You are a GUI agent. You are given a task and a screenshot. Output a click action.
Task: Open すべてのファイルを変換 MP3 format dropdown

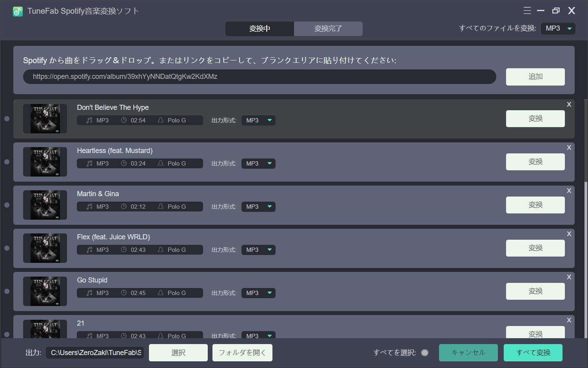tap(558, 28)
